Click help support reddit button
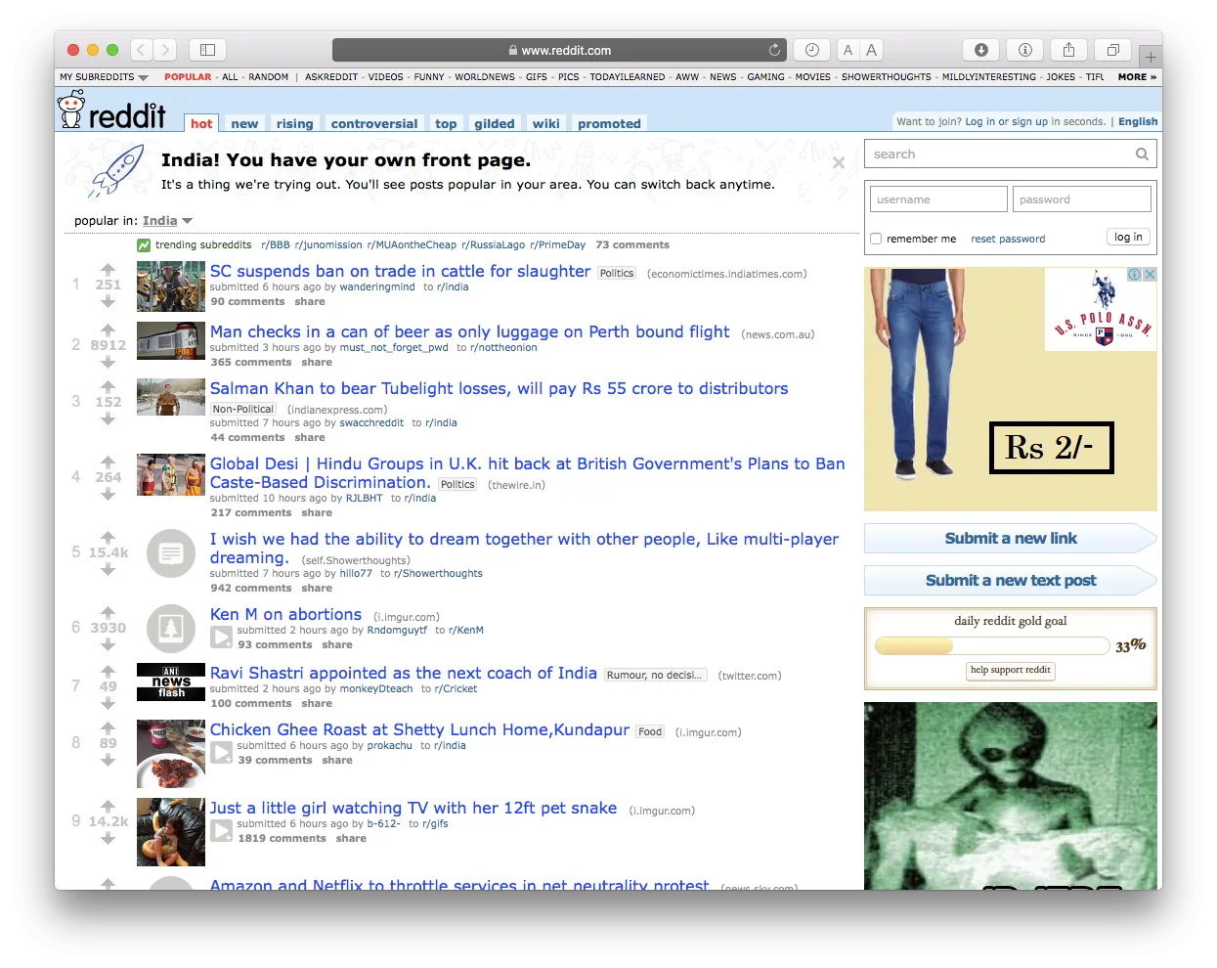This screenshot has height=968, width=1217. (1011, 670)
